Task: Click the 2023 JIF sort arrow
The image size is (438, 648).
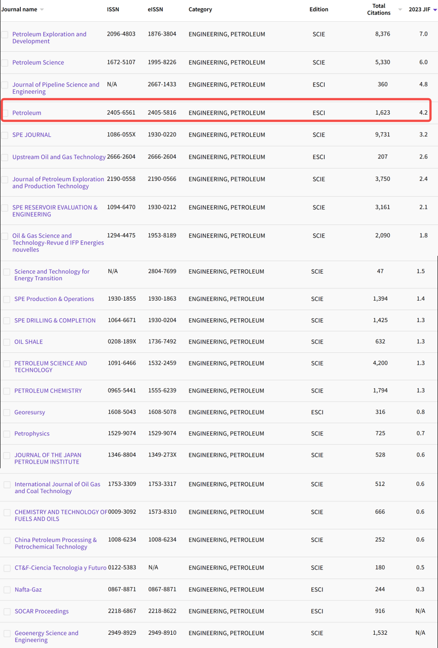Action: (435, 10)
